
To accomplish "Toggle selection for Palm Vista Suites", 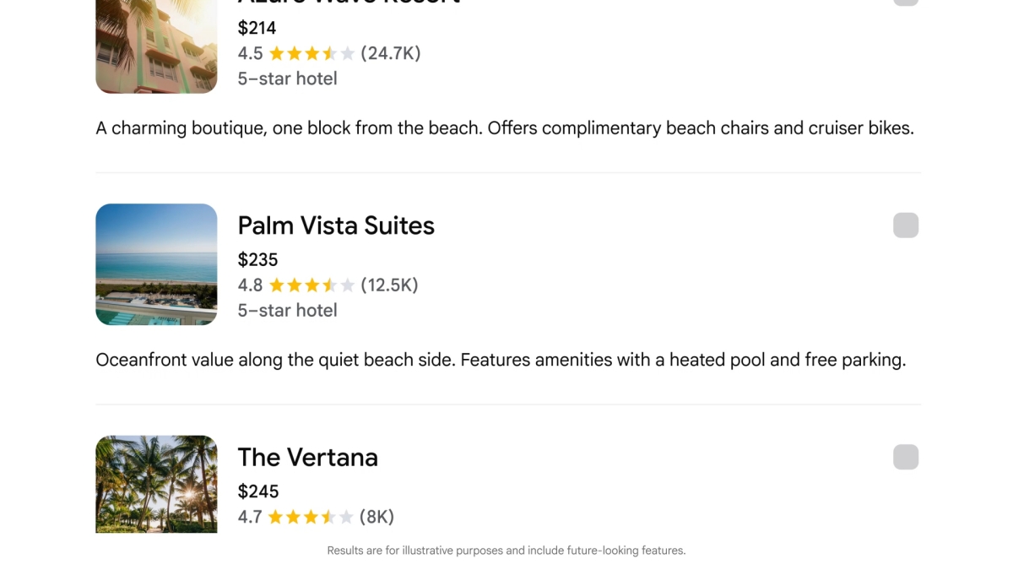I will click(x=905, y=225).
